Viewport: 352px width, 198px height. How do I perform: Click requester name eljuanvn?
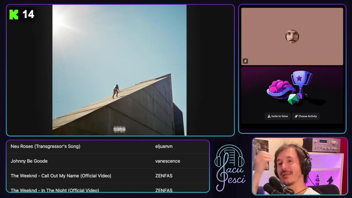tap(164, 146)
